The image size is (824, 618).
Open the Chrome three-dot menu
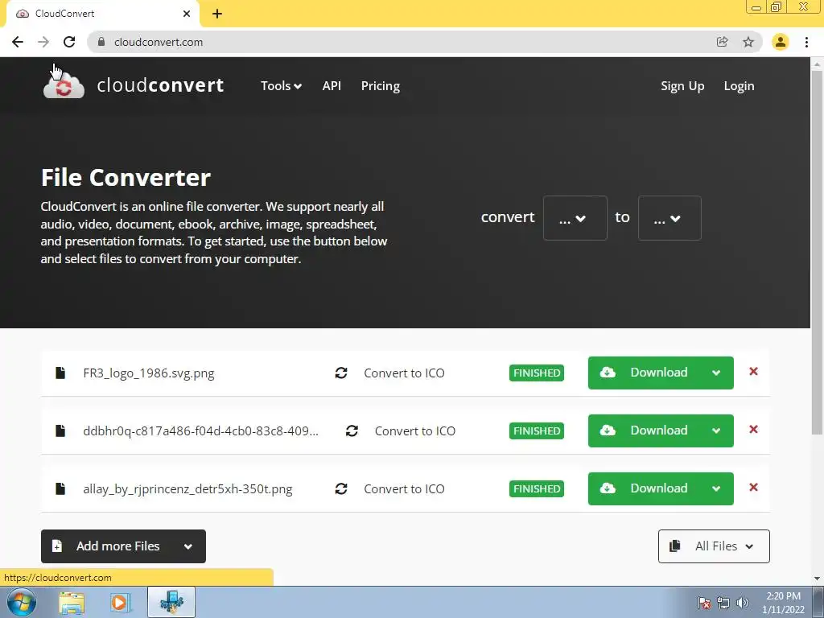pyautogui.click(x=806, y=42)
